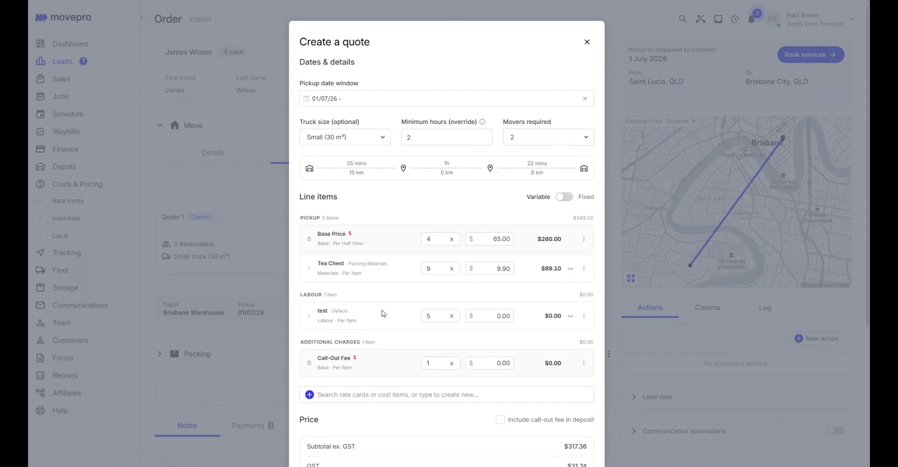898x467 pixels.
Task: Click the blue plus icon in search rate cards
Action: [x=309, y=395]
